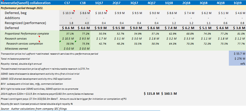This screenshot has width=246, height=111.
Task: Select Proportional Performance 81.0% under 1Q19
Action: [x=241, y=34]
